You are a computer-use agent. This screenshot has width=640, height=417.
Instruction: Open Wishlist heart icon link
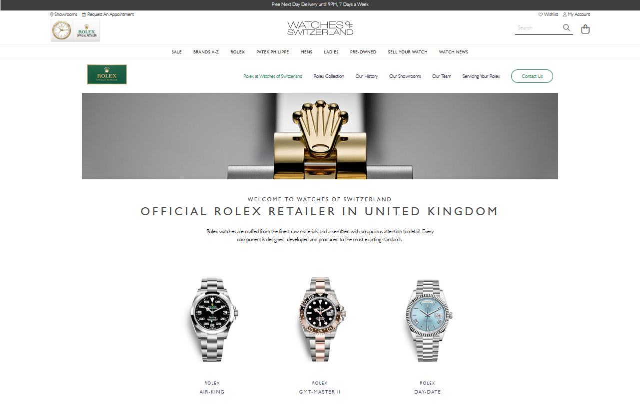point(541,14)
